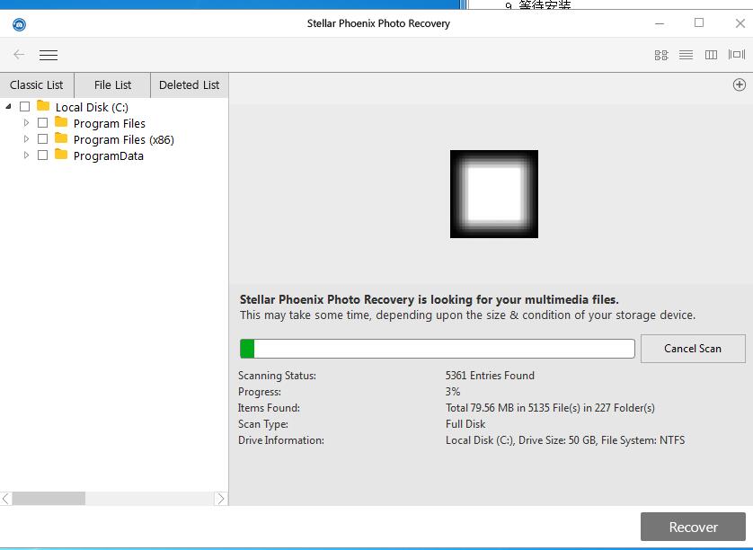This screenshot has height=550, width=753.
Task: Click the back arrow icon
Action: (x=18, y=55)
